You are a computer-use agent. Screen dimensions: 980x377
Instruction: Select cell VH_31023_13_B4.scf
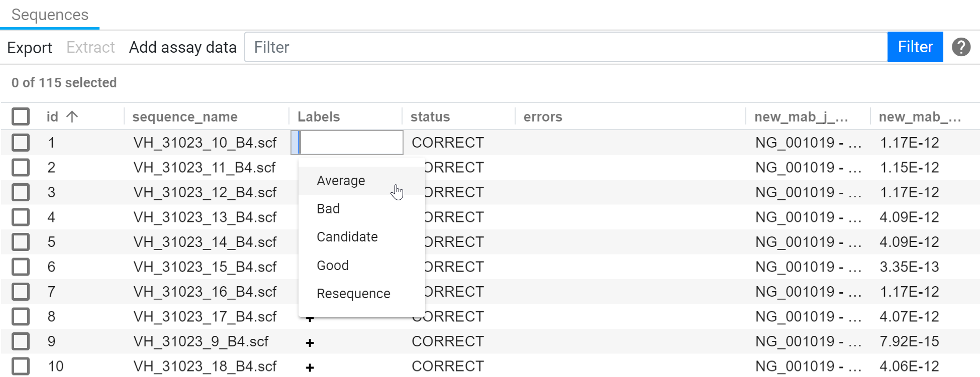coord(205,217)
